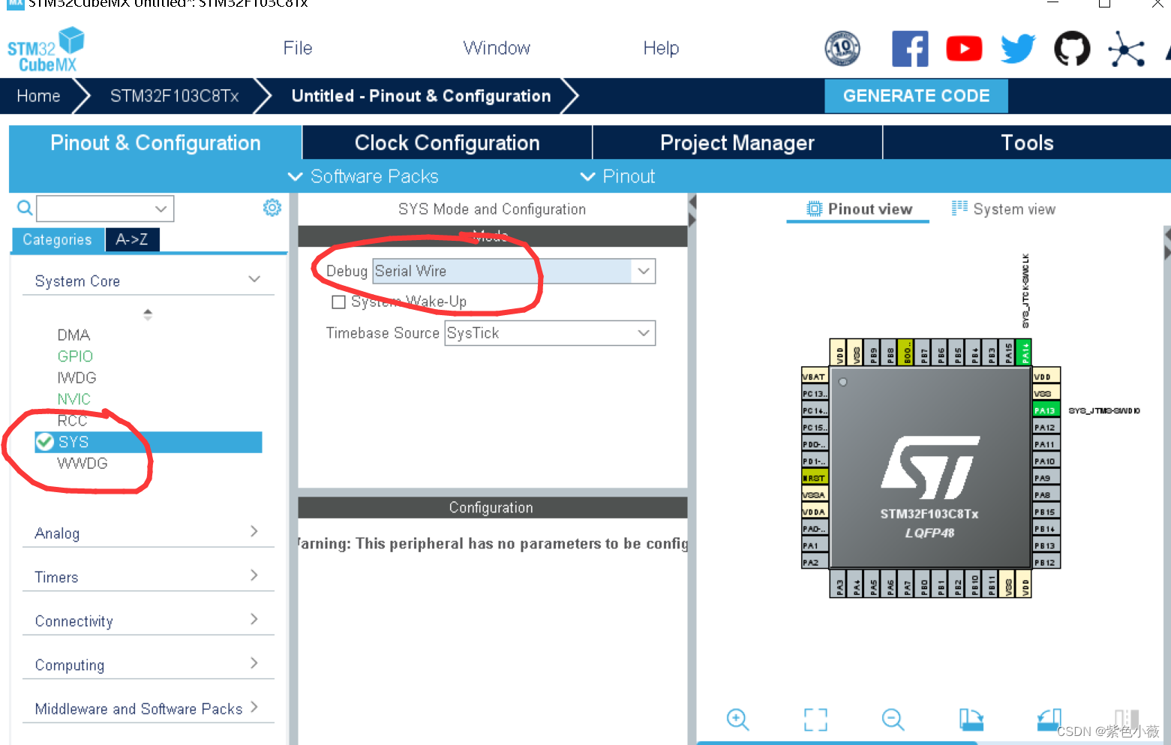Open the peripheral search combo box
Screen dimensions: 1171x745
[x=161, y=208]
